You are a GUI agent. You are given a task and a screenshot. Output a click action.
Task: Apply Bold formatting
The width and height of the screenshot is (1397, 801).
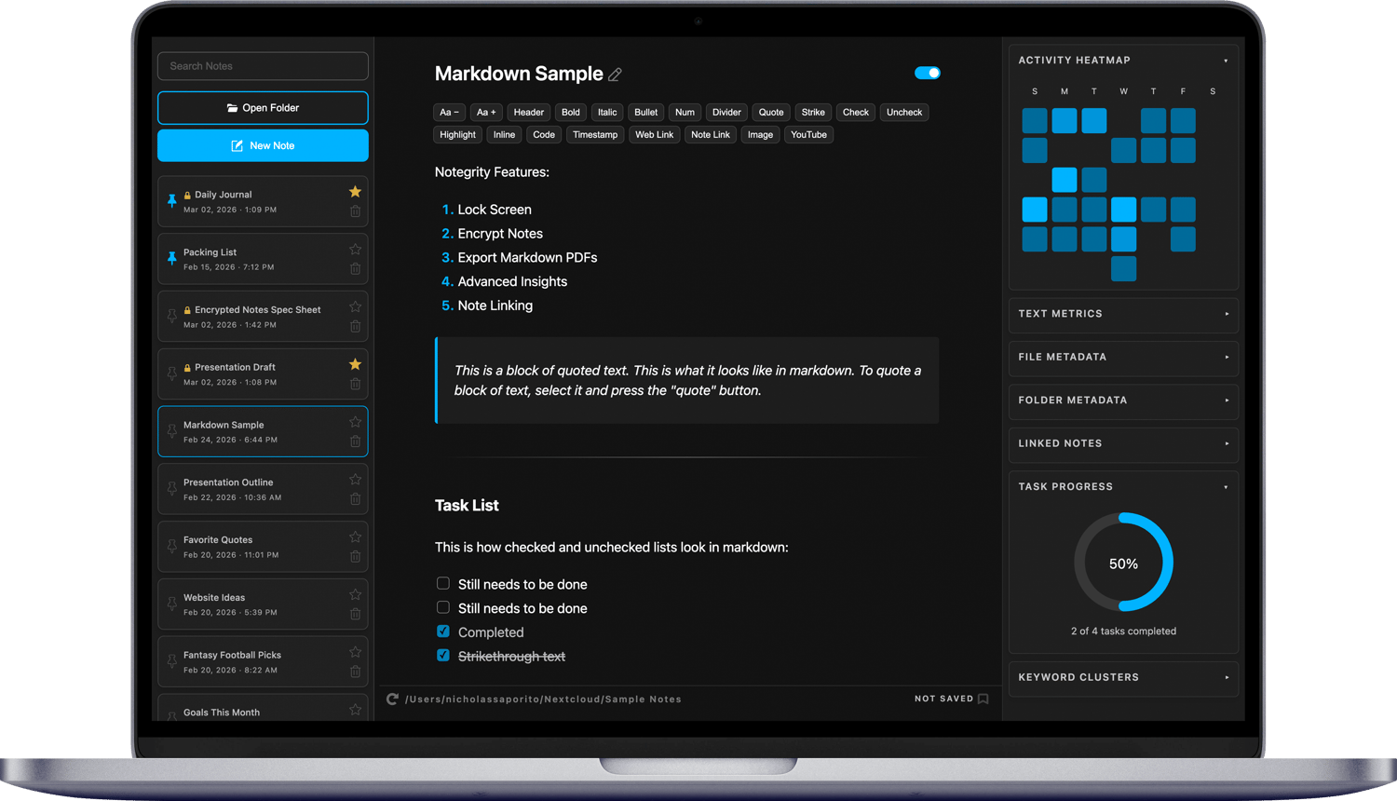(571, 113)
